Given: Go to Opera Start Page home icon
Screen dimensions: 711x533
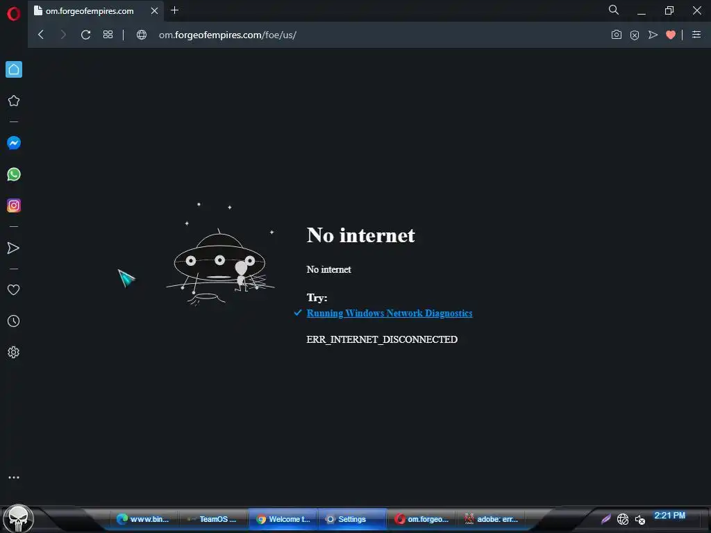Looking at the screenshot, I should [x=14, y=69].
